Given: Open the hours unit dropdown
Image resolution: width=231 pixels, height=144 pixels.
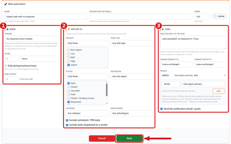Looking at the screenshot, I should click(x=39, y=59).
